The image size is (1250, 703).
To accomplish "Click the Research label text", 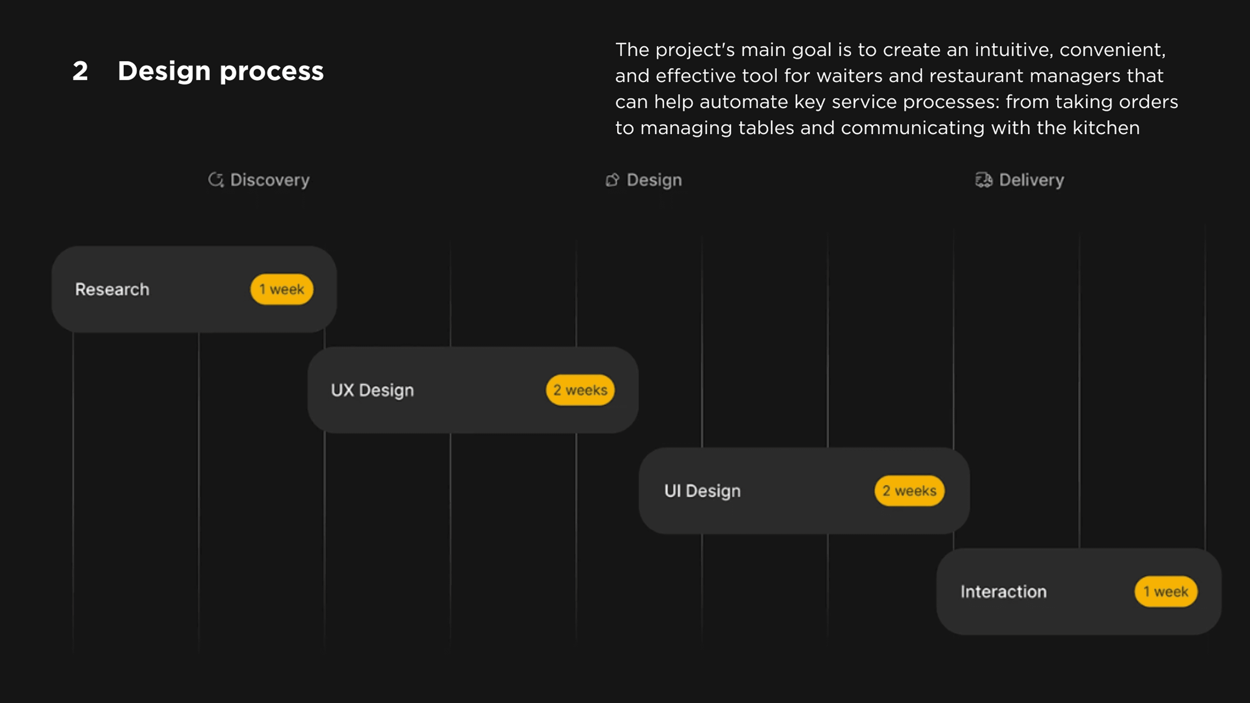I will pyautogui.click(x=112, y=289).
